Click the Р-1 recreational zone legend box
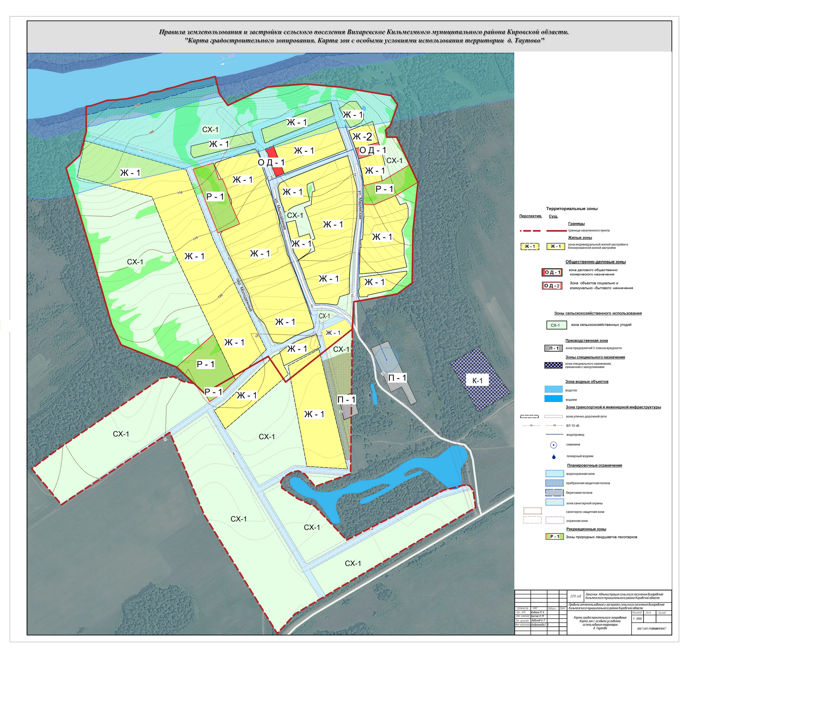The image size is (827, 709). [x=554, y=536]
